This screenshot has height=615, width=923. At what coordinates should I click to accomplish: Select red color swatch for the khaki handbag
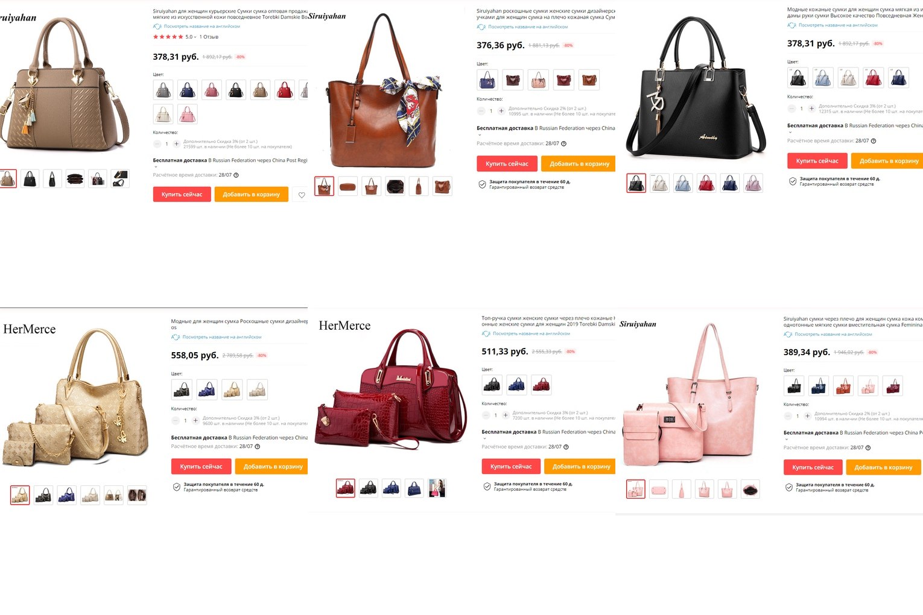click(285, 90)
